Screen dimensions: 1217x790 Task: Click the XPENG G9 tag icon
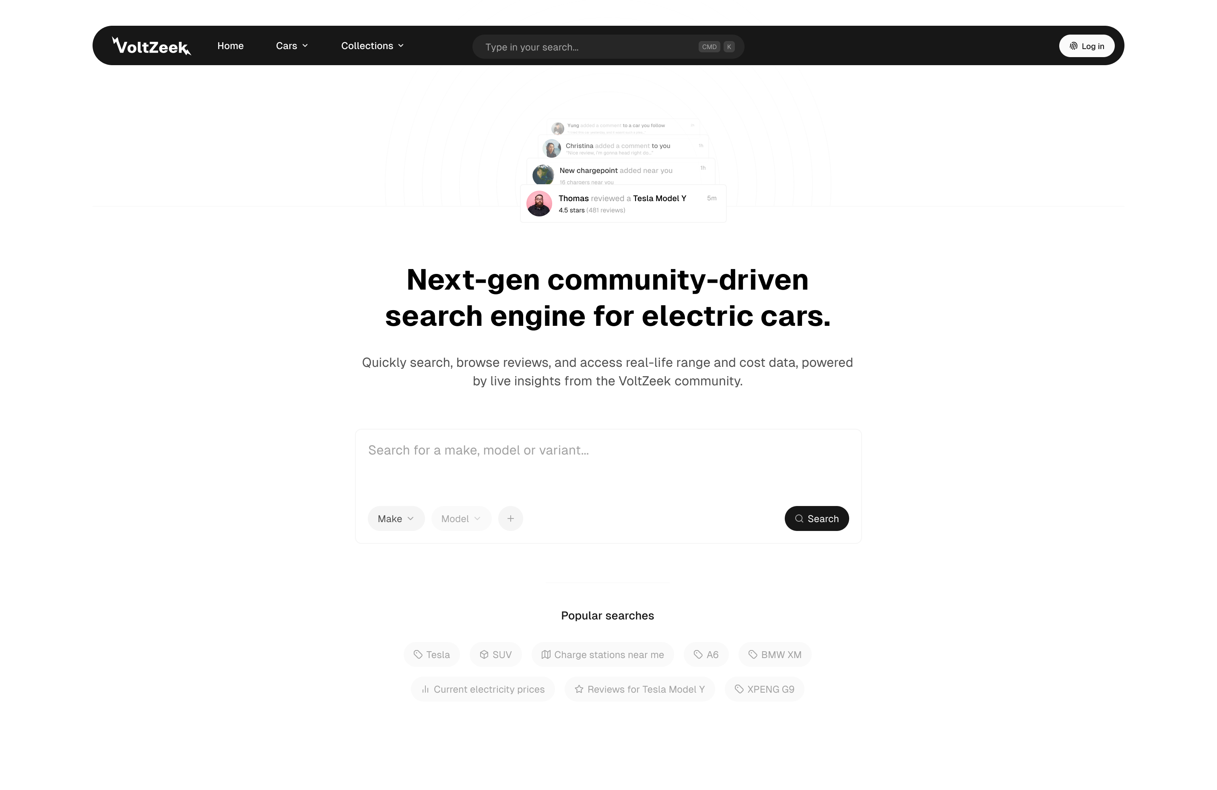point(739,689)
